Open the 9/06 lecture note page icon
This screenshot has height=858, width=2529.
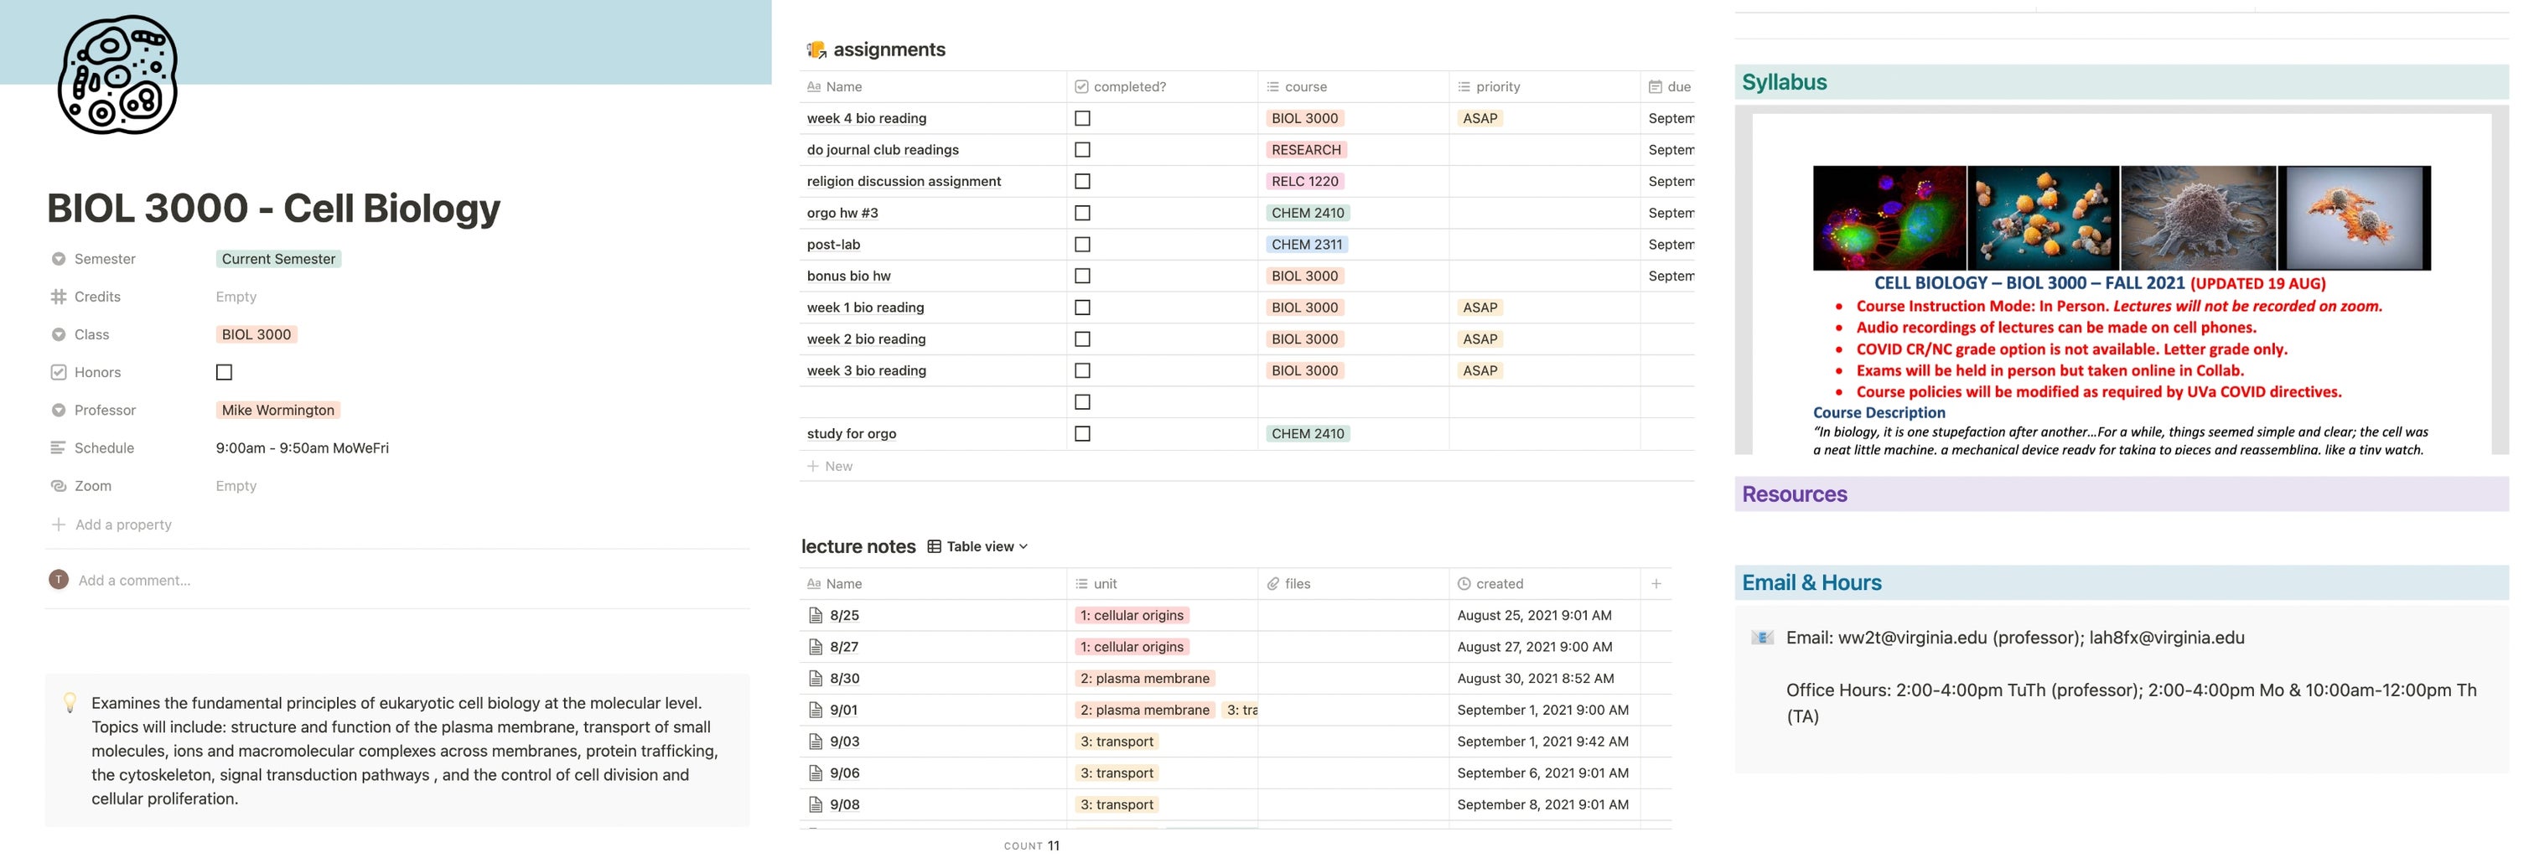click(815, 773)
